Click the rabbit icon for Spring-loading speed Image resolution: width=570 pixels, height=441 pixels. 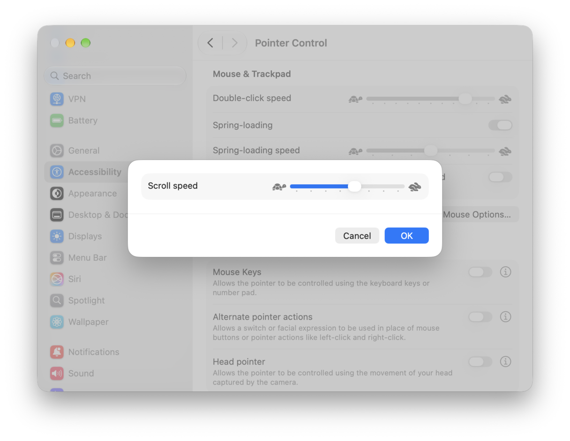click(505, 151)
